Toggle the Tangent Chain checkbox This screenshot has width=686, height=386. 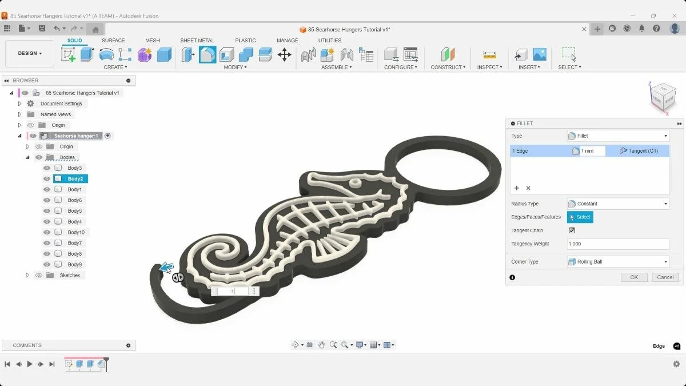(572, 230)
